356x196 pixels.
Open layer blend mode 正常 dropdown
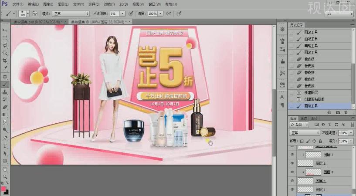[x=305, y=133]
